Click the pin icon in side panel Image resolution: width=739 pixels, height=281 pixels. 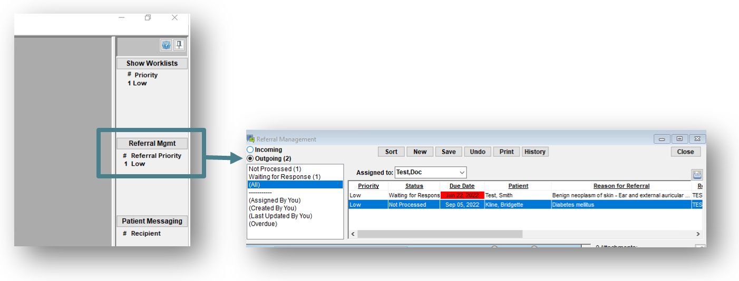point(179,45)
